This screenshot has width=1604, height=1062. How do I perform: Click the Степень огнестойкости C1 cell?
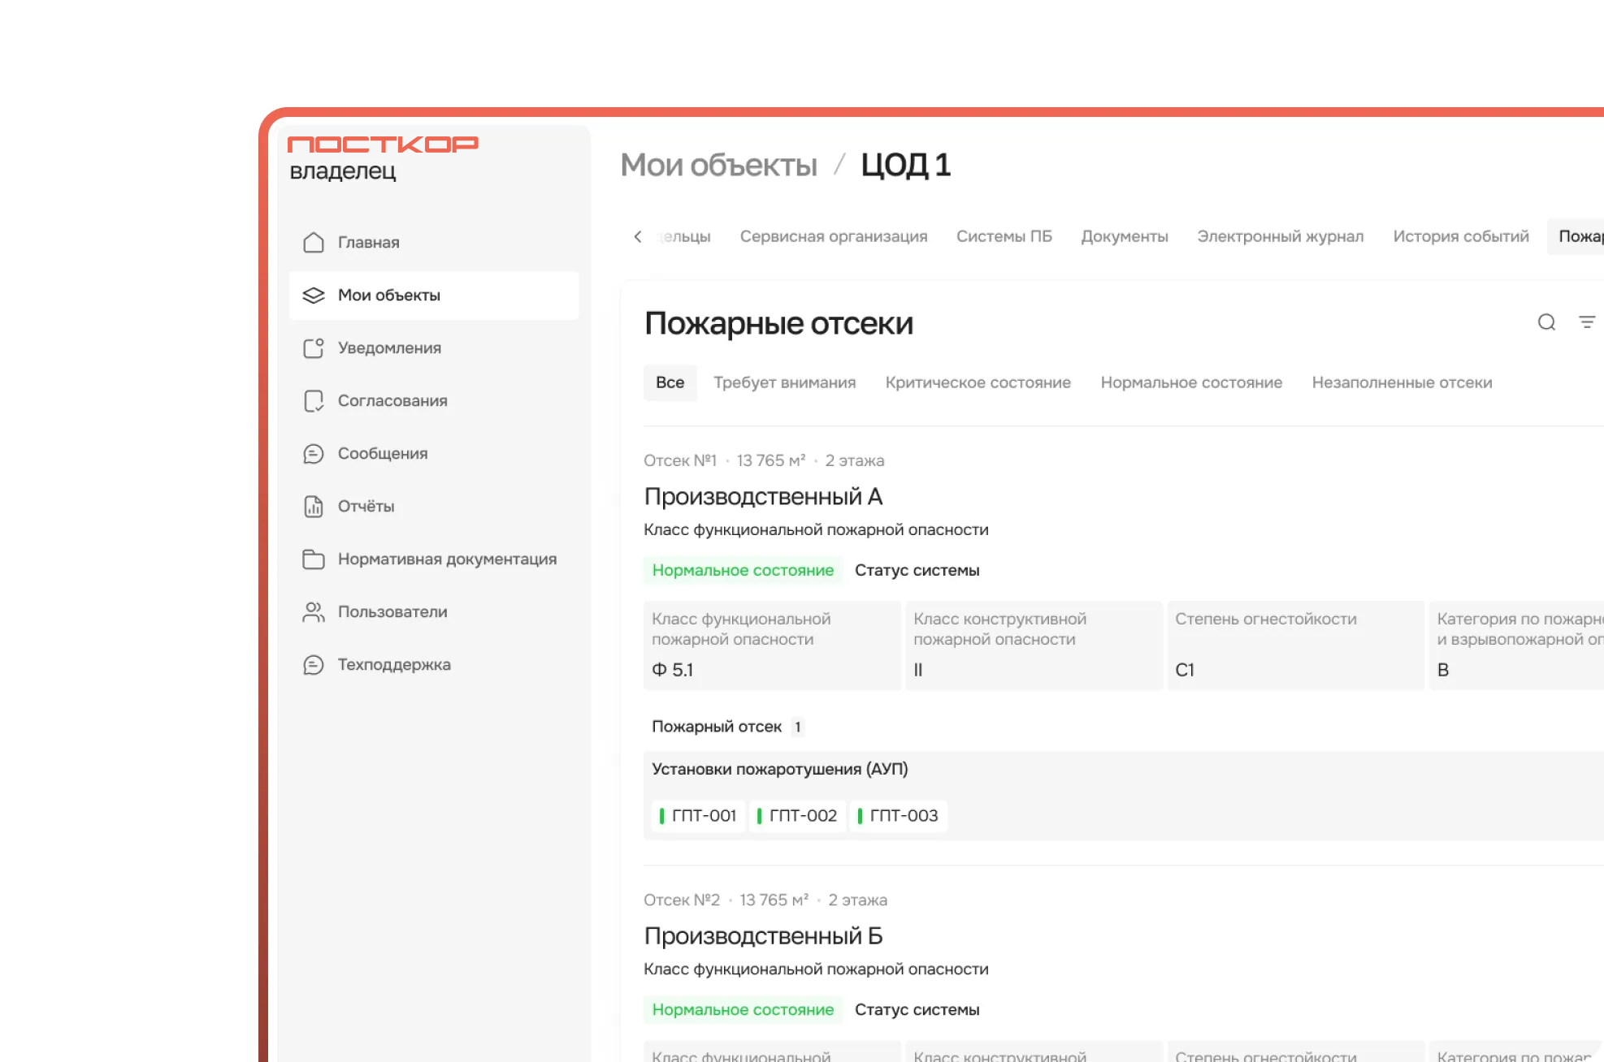click(x=1295, y=645)
